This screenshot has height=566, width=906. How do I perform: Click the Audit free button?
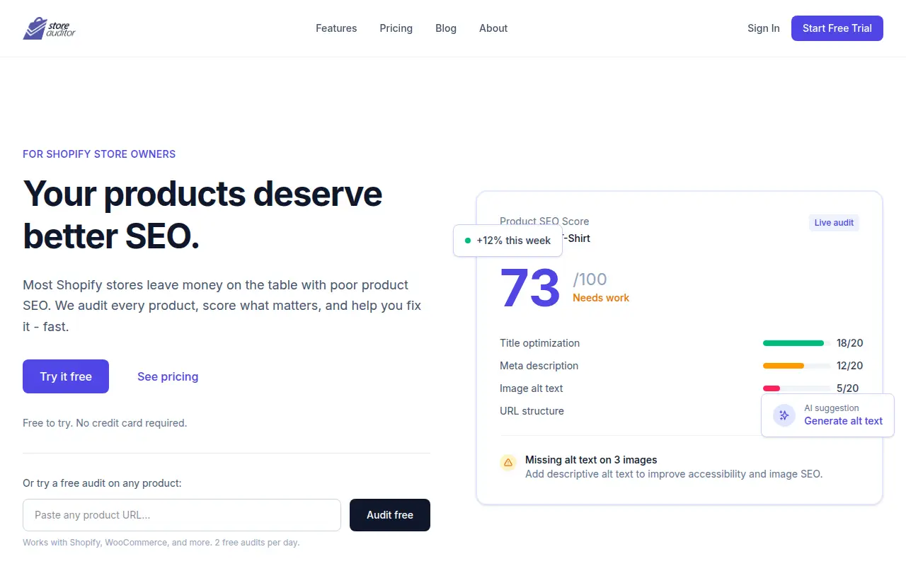point(390,515)
